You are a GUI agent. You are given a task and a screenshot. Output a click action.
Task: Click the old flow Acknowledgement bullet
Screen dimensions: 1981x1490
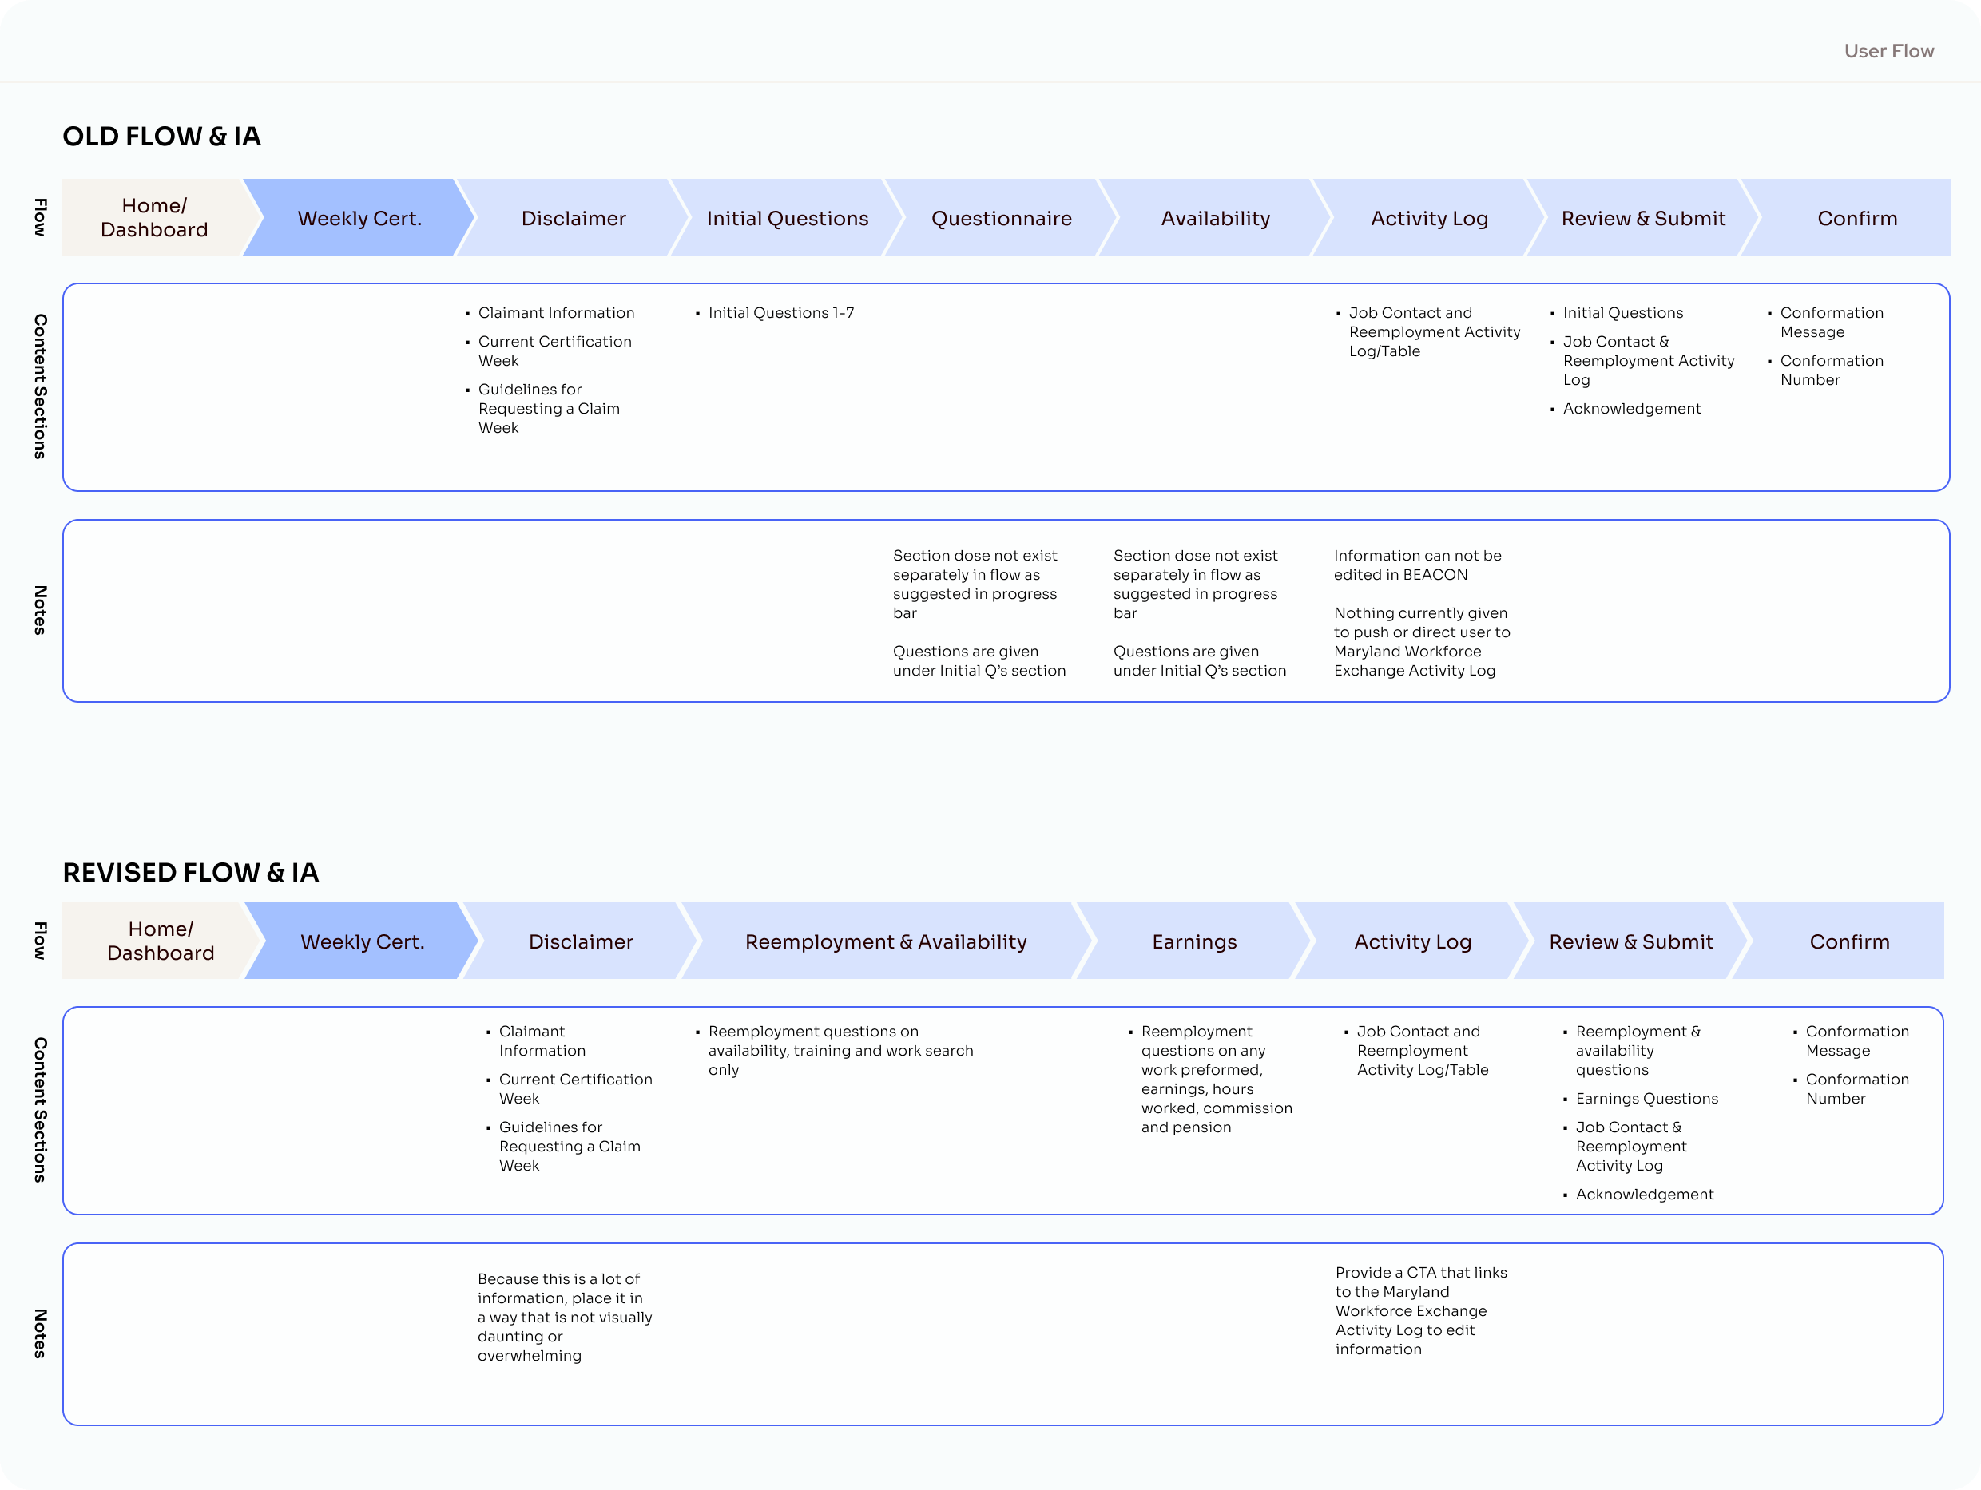(x=1631, y=408)
